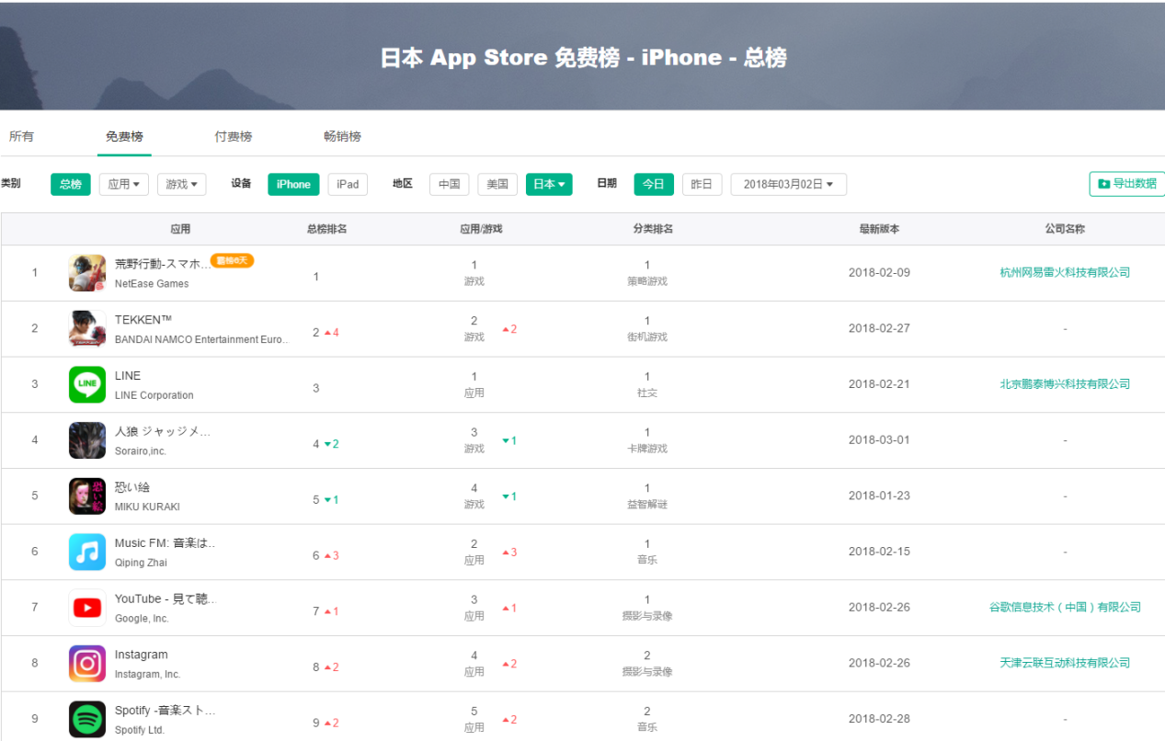1165x741 pixels.
Task: Click the BANDAI NAMCO Entertainment developer name
Action: (x=202, y=339)
